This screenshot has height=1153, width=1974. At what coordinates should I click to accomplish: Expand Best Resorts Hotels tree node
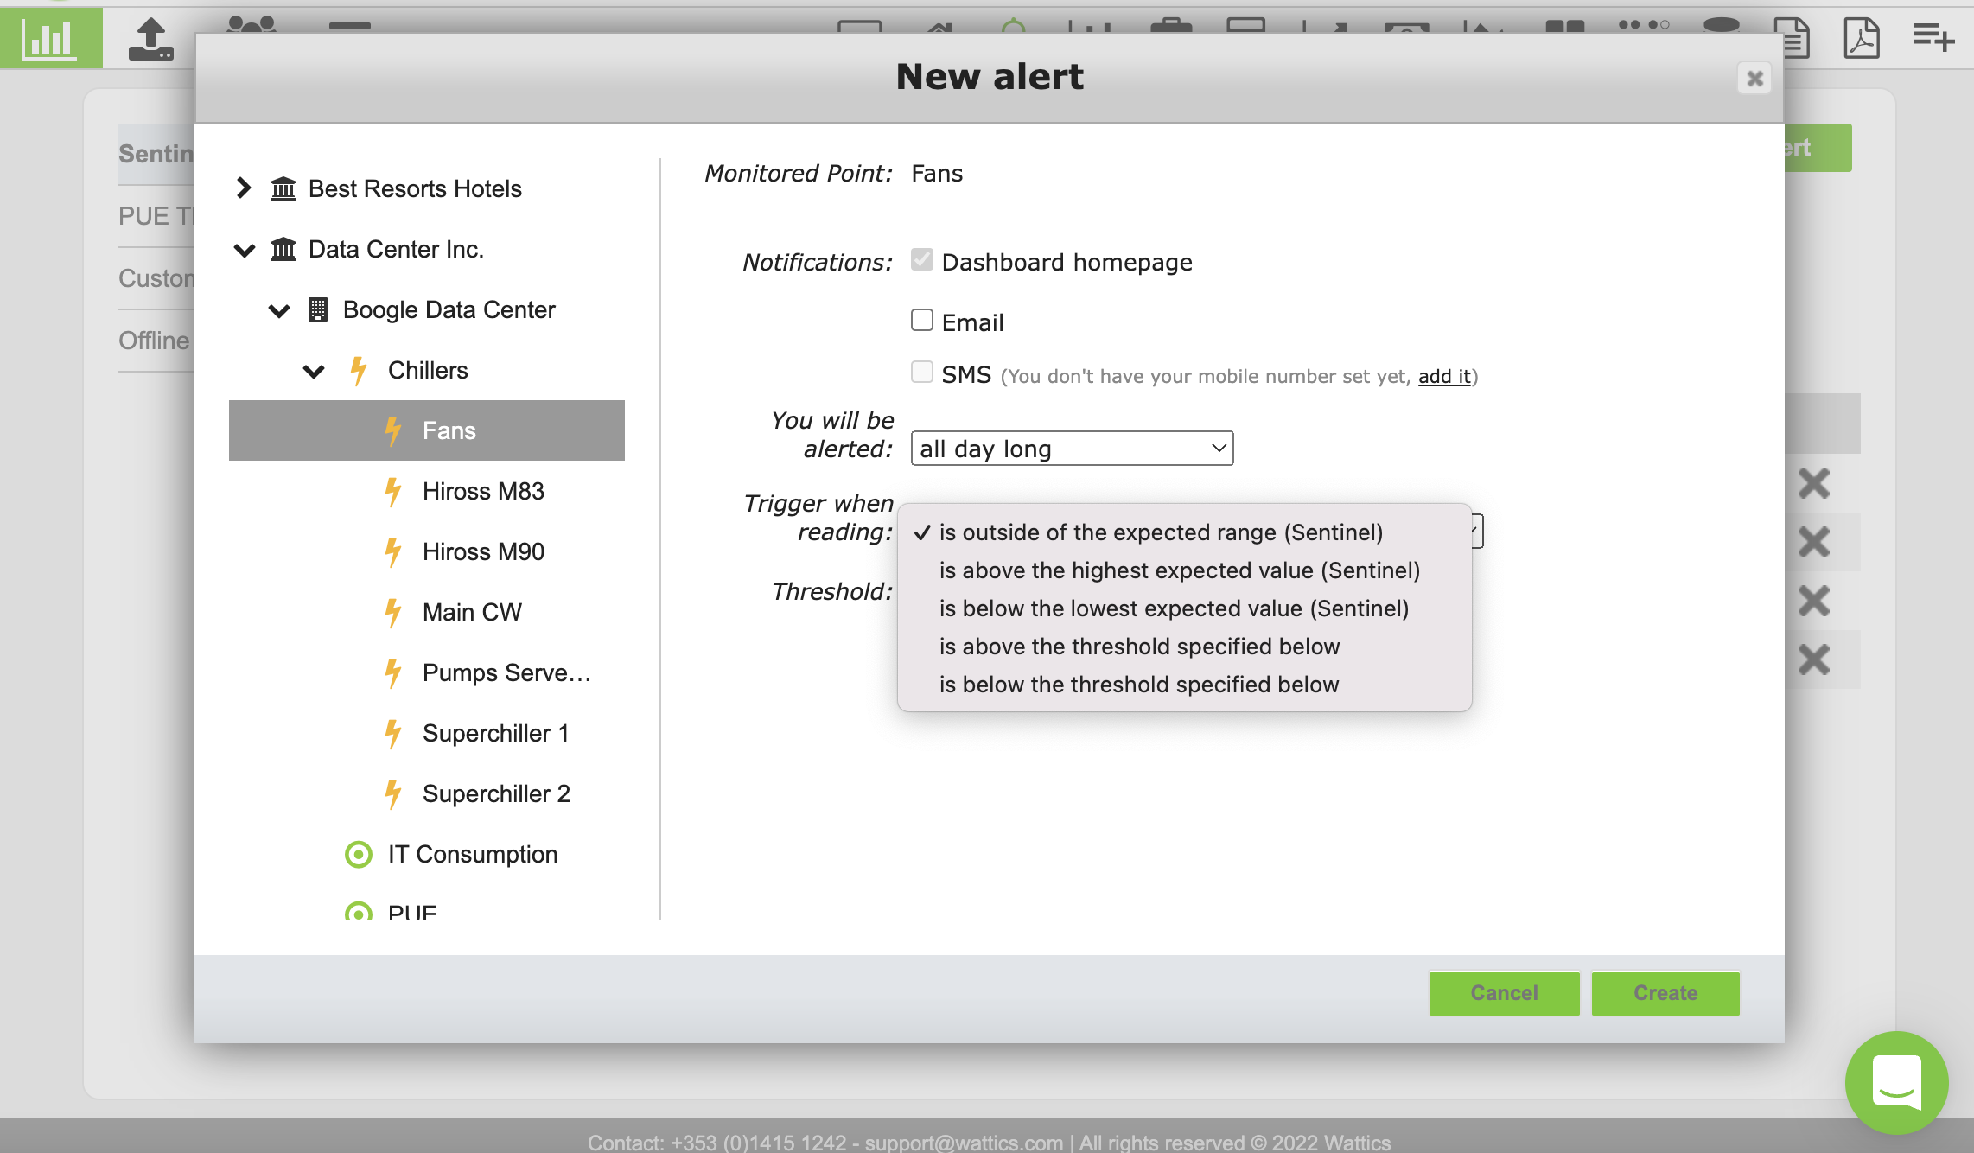[244, 188]
